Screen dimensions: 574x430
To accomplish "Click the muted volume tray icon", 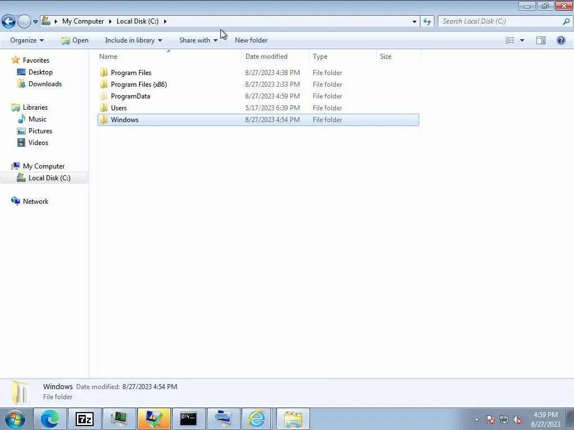I will pyautogui.click(x=517, y=419).
